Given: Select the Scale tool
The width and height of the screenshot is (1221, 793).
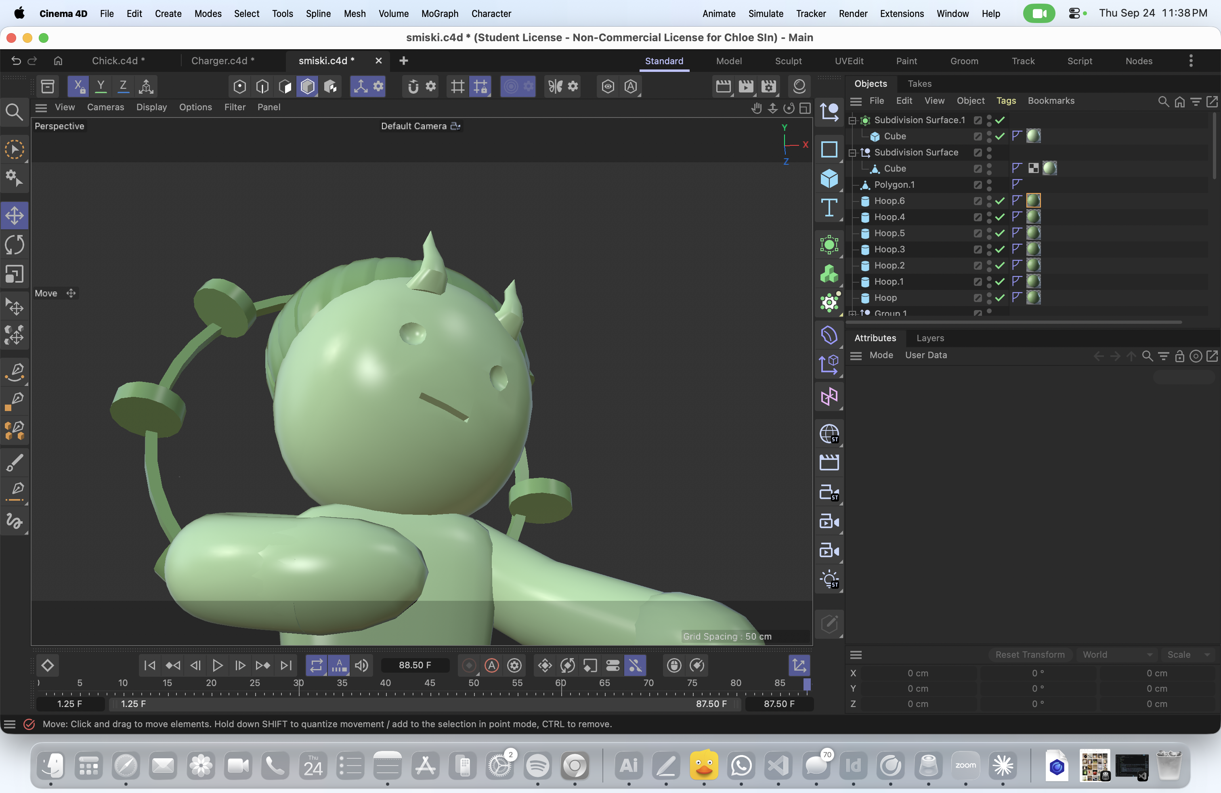Looking at the screenshot, I should [x=15, y=275].
